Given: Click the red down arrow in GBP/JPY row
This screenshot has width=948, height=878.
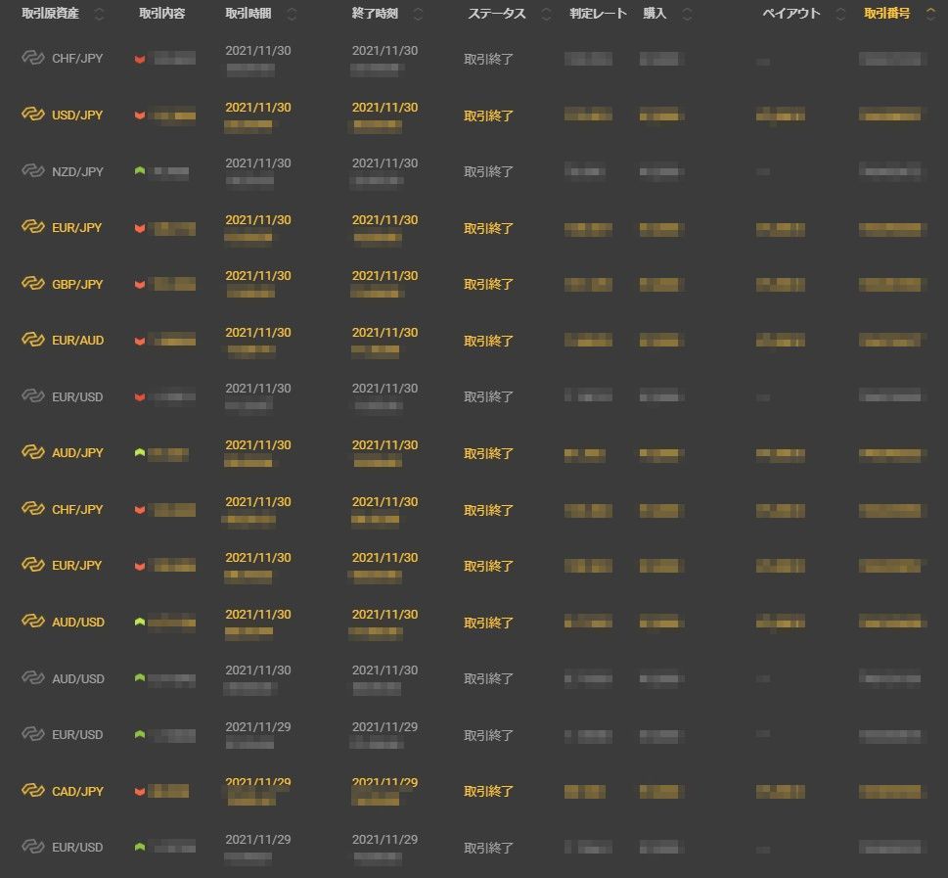Looking at the screenshot, I should (x=140, y=284).
